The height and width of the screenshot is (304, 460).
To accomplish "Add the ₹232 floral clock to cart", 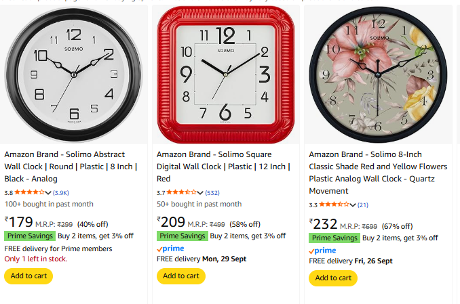I will pyautogui.click(x=333, y=278).
